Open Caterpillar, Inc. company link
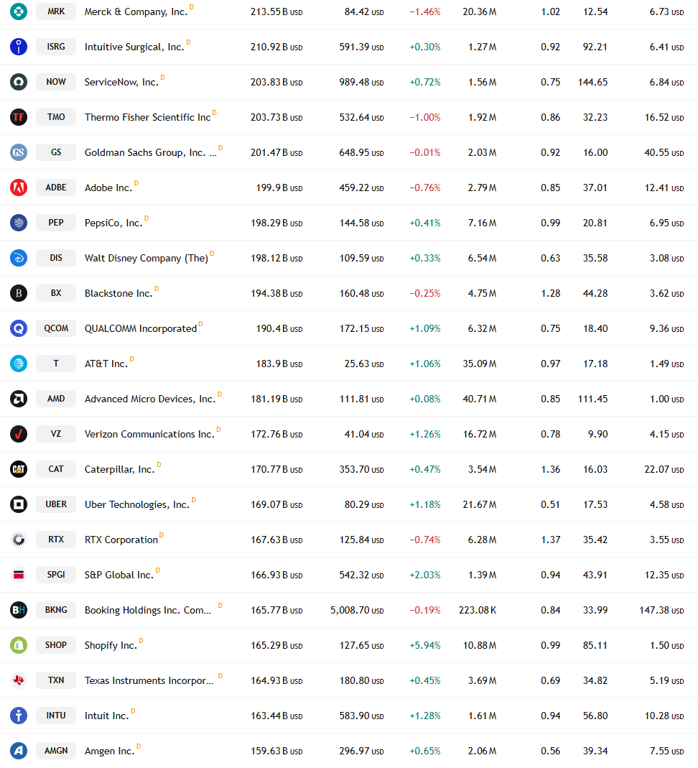Viewport: 698px width, 768px height. 119,470
